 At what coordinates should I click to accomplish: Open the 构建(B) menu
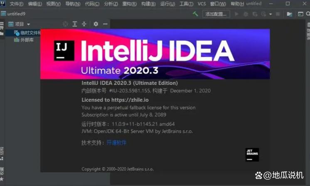pos(148,4)
